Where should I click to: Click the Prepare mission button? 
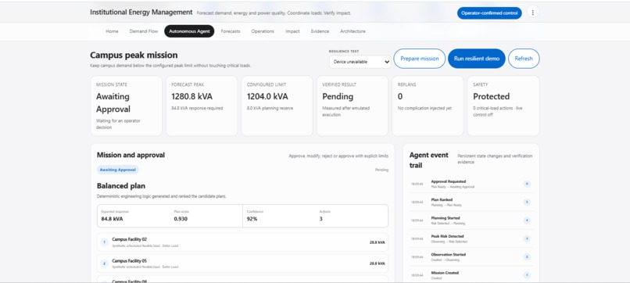[420, 59]
